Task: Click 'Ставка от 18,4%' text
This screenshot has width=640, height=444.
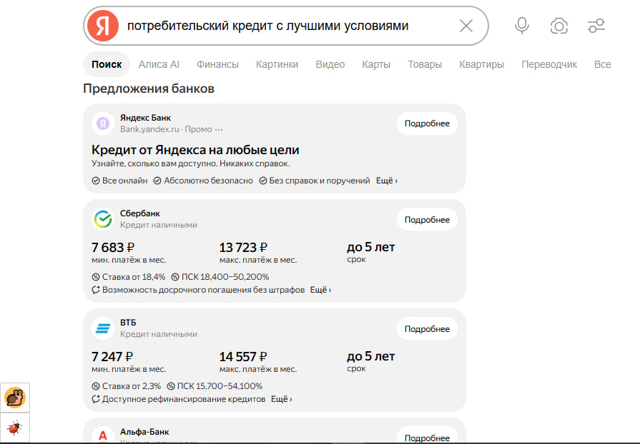Action: click(x=134, y=277)
